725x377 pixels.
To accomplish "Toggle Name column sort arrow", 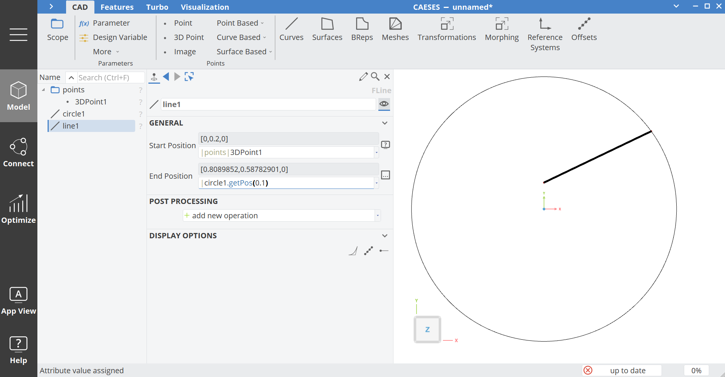I will tap(71, 78).
